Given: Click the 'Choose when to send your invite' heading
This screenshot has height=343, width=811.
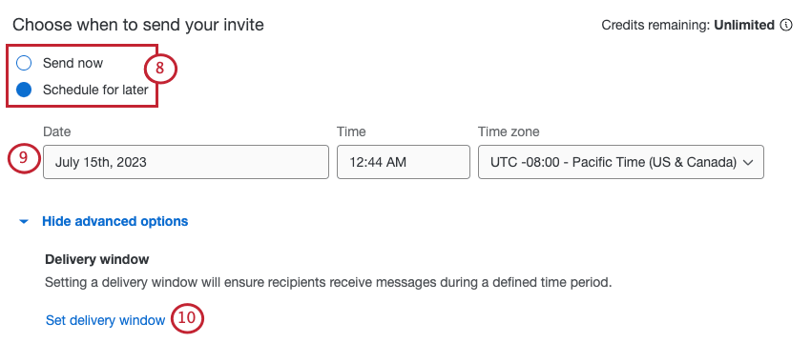Looking at the screenshot, I should click(138, 24).
